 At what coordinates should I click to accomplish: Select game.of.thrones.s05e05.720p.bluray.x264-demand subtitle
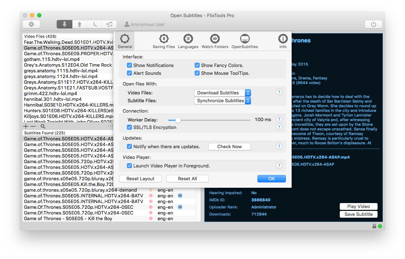(x=109, y=190)
